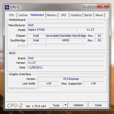Select Havendale/Clarkdale Host Bridge text

[66, 36]
